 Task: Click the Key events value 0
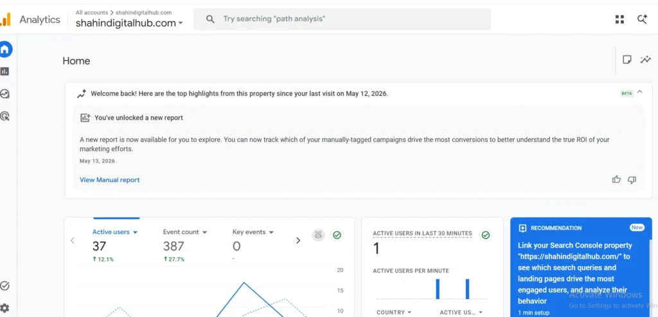coord(236,246)
